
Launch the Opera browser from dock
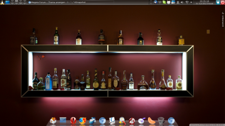point(73,120)
